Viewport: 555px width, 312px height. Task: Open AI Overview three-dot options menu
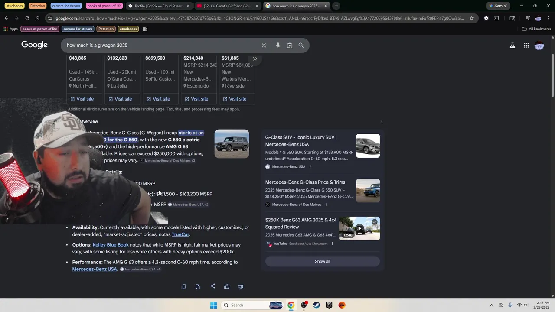click(x=382, y=122)
